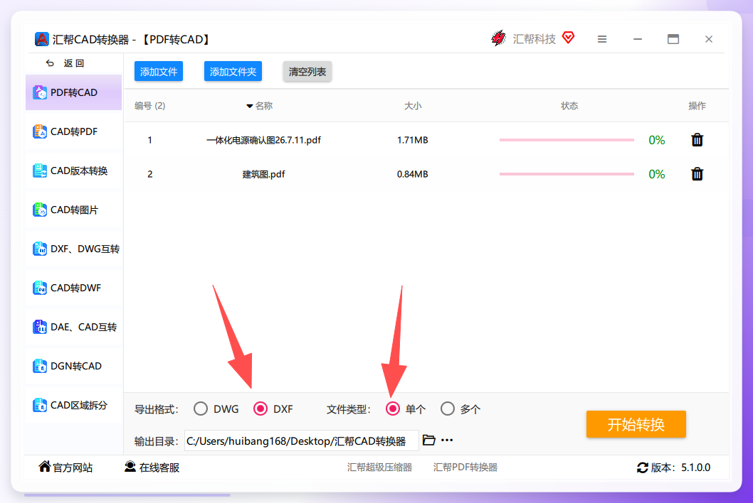Click the 添加文件夹 button
This screenshot has width=753, height=503.
pos(233,72)
